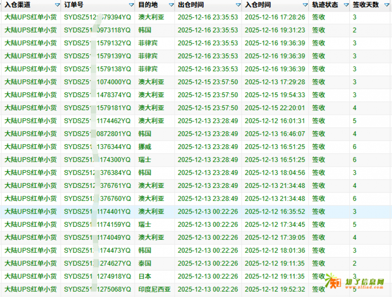Open the 轨迹状态 filter dropdown arrow

pos(346,5)
